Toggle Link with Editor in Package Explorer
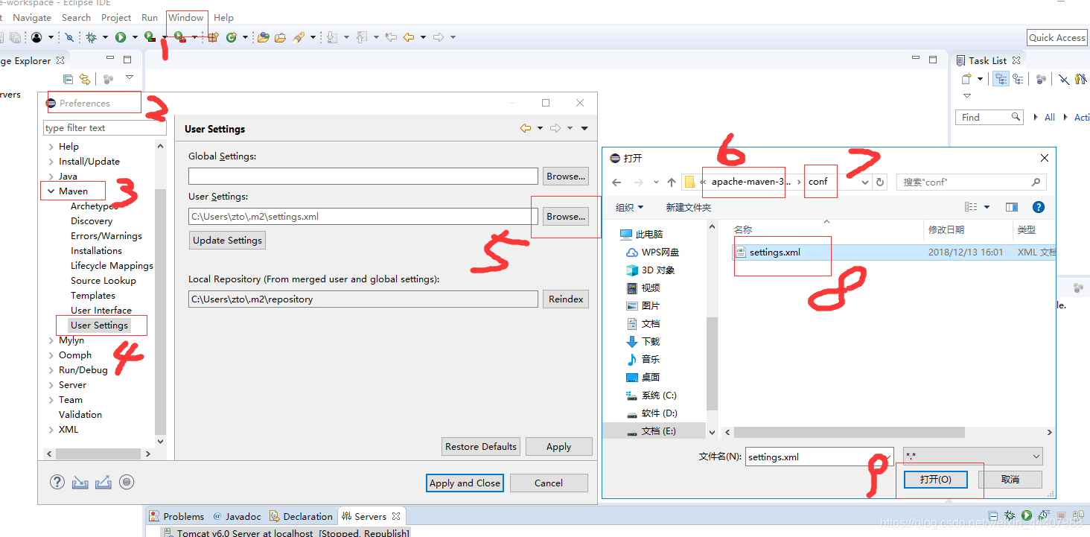Viewport: 1090px width, 537px height. coord(85,79)
